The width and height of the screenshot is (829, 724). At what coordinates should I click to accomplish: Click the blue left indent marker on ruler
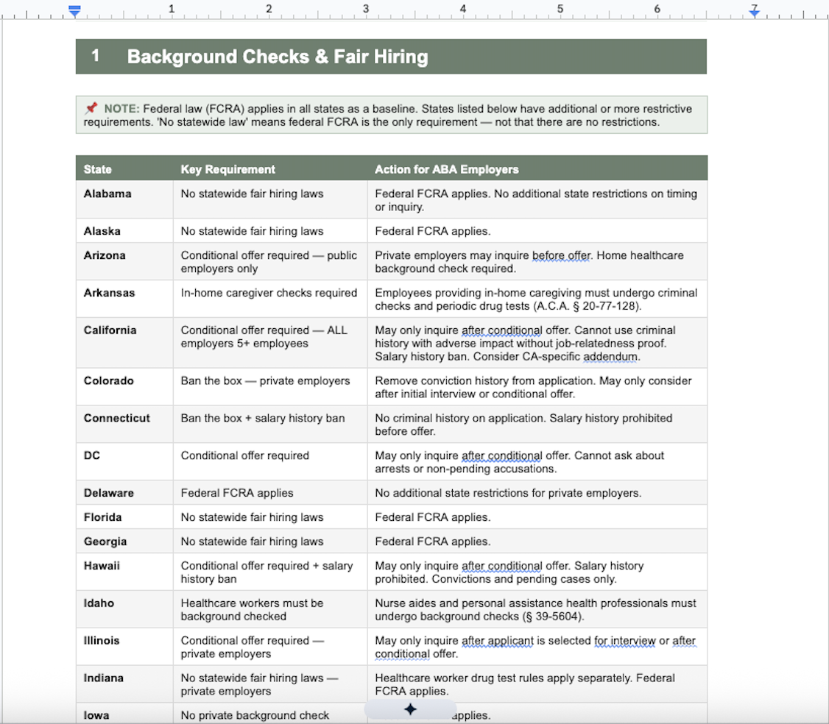(74, 11)
